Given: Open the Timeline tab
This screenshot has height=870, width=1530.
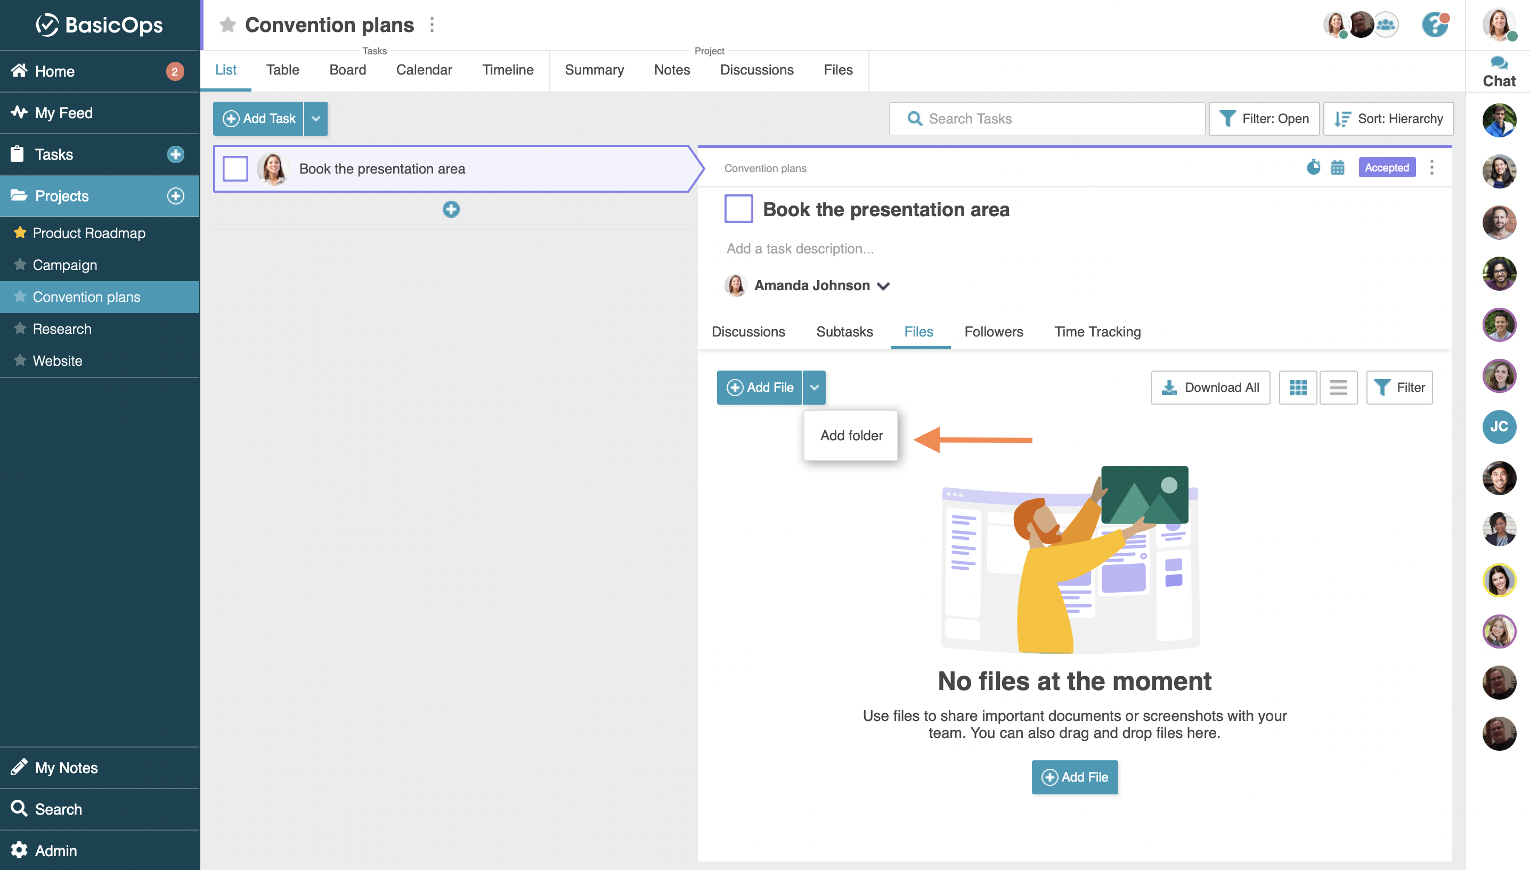Looking at the screenshot, I should click(x=507, y=70).
